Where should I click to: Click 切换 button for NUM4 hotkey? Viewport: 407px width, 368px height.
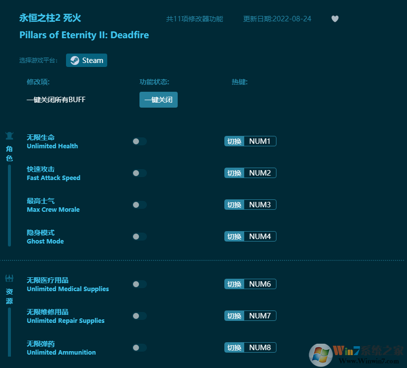tap(234, 237)
